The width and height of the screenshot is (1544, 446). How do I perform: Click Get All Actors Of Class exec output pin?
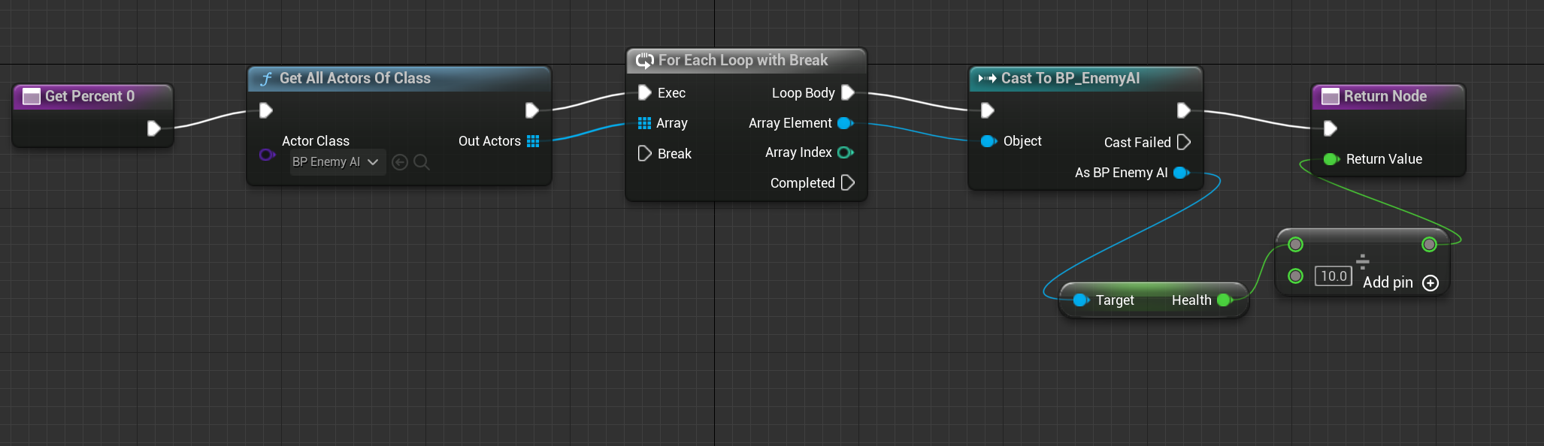531,110
